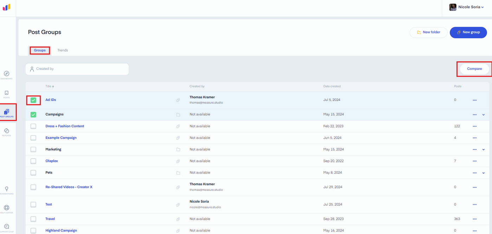Click the New folder button
This screenshot has height=234, width=492.
428,32
